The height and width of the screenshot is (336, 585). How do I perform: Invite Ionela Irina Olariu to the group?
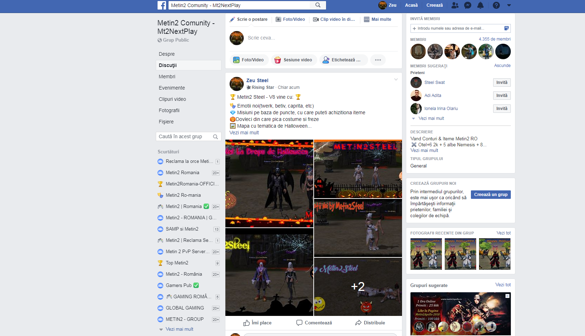point(502,109)
